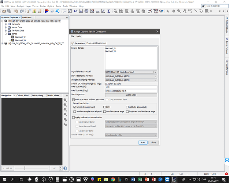Click the Geo-coding phi-lambda icon
This screenshot has width=229, height=183.
[x=75, y=11]
